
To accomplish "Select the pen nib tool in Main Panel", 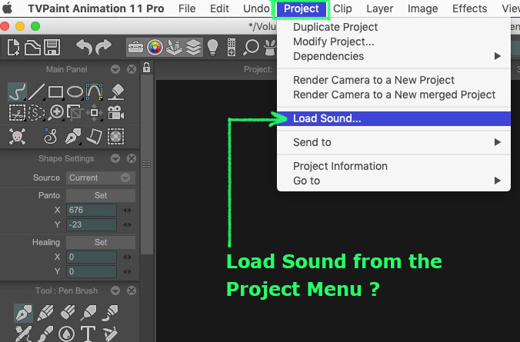I will pyautogui.click(x=72, y=136).
